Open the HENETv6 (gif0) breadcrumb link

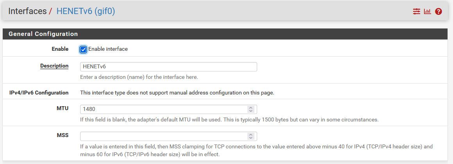point(86,11)
